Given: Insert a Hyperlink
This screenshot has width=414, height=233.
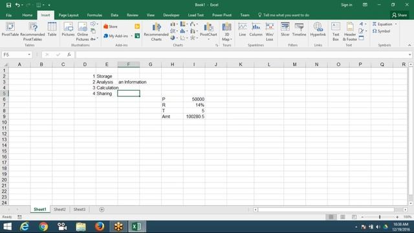Looking at the screenshot, I should 318,30.
